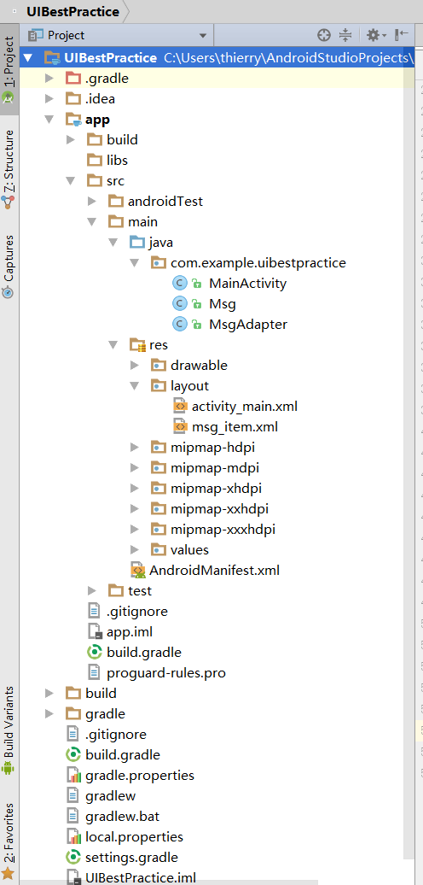Image resolution: width=423 pixels, height=885 pixels.
Task: Expand the androidTest folder
Action: (x=92, y=202)
